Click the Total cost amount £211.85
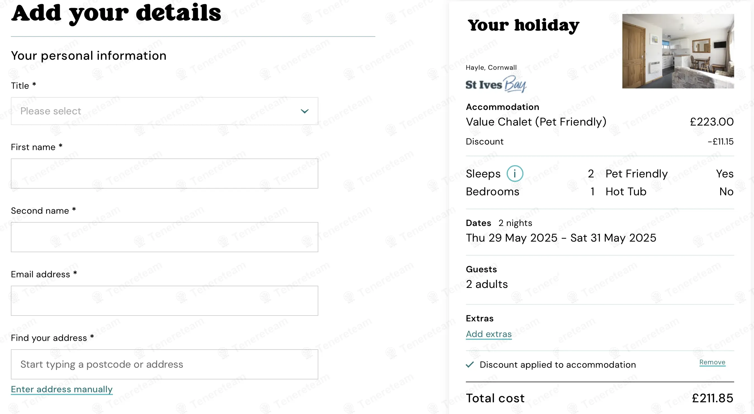The width and height of the screenshot is (754, 414). [712, 398]
